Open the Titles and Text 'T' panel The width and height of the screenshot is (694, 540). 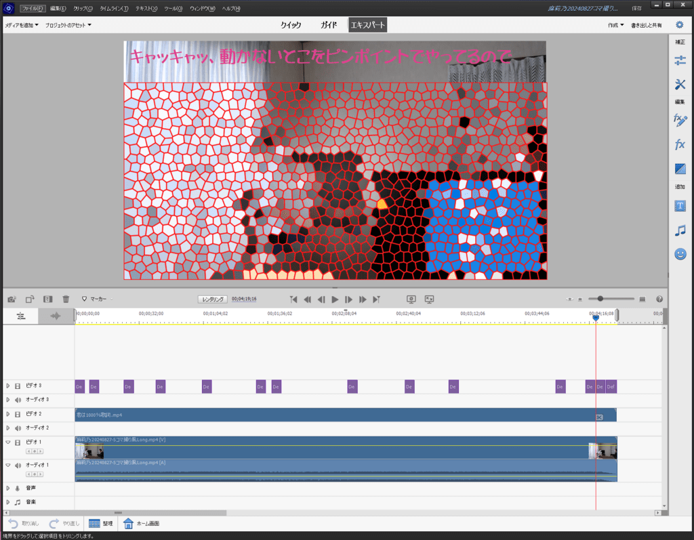(680, 205)
